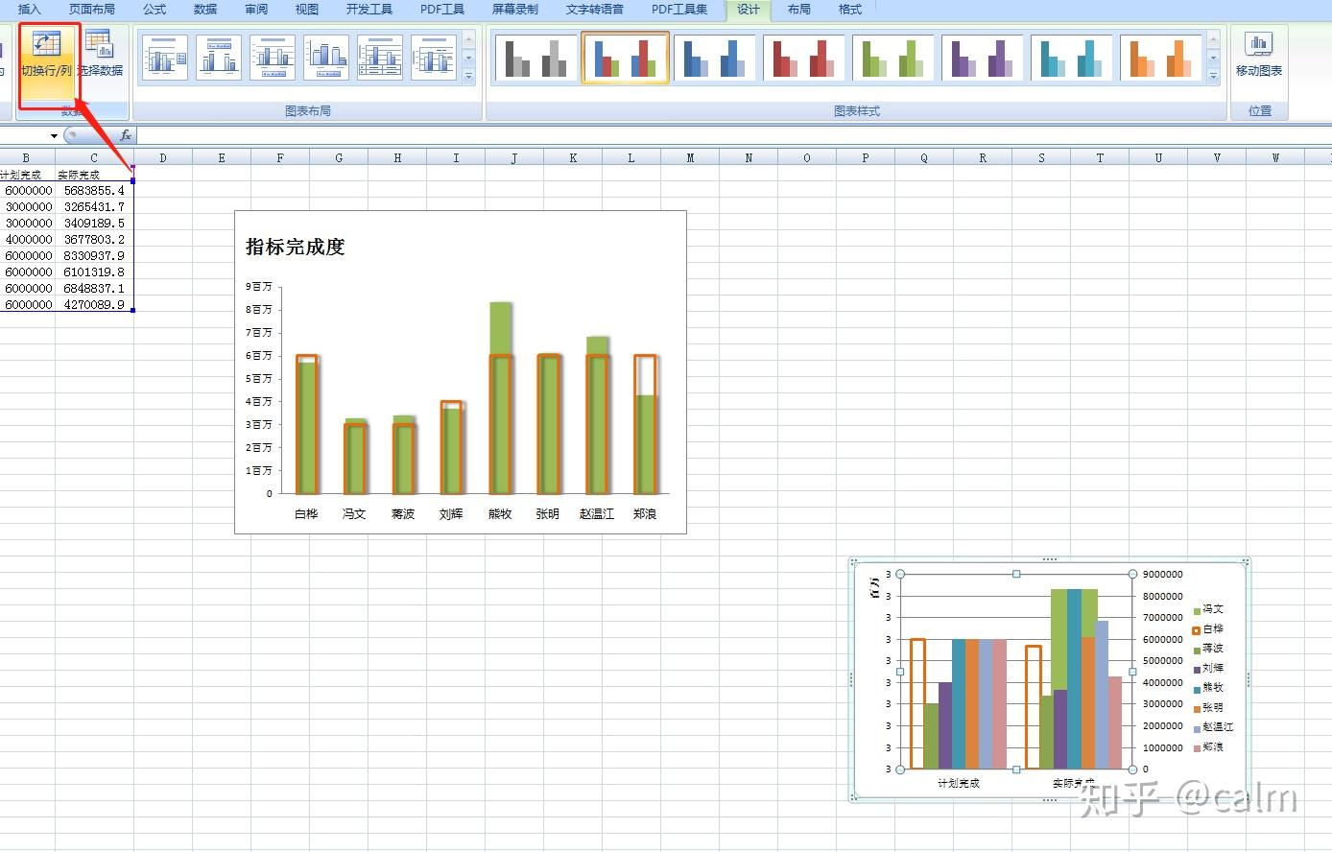Open the 审阅 ribbon tab

point(256,10)
